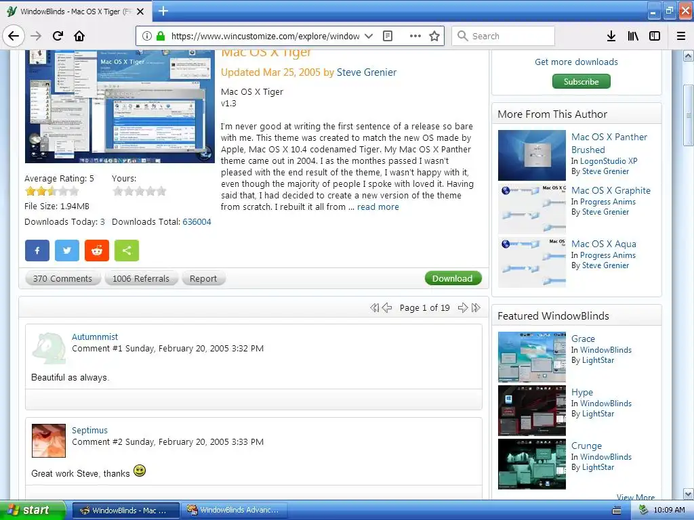The height and width of the screenshot is (520, 694).
Task: Open the URL history dropdown arrow
Action: 368,36
